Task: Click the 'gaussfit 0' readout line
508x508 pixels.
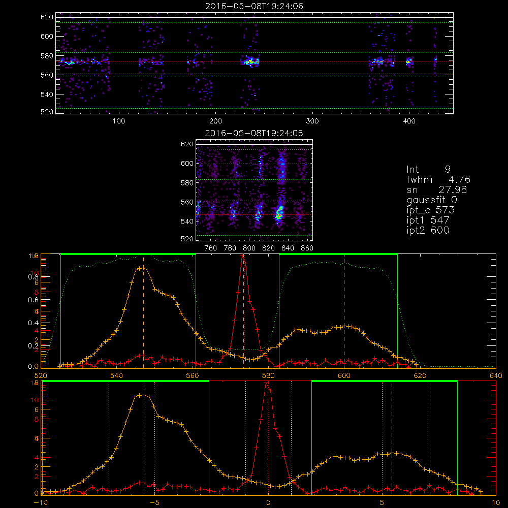Action: pos(431,200)
